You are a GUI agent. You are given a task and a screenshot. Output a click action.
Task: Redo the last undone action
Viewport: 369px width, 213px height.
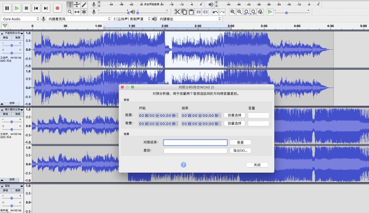point(222,12)
